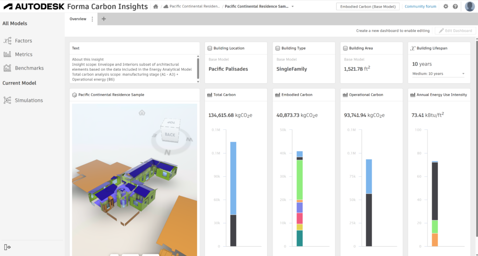Collapse the left sidebar panel

coord(7,247)
